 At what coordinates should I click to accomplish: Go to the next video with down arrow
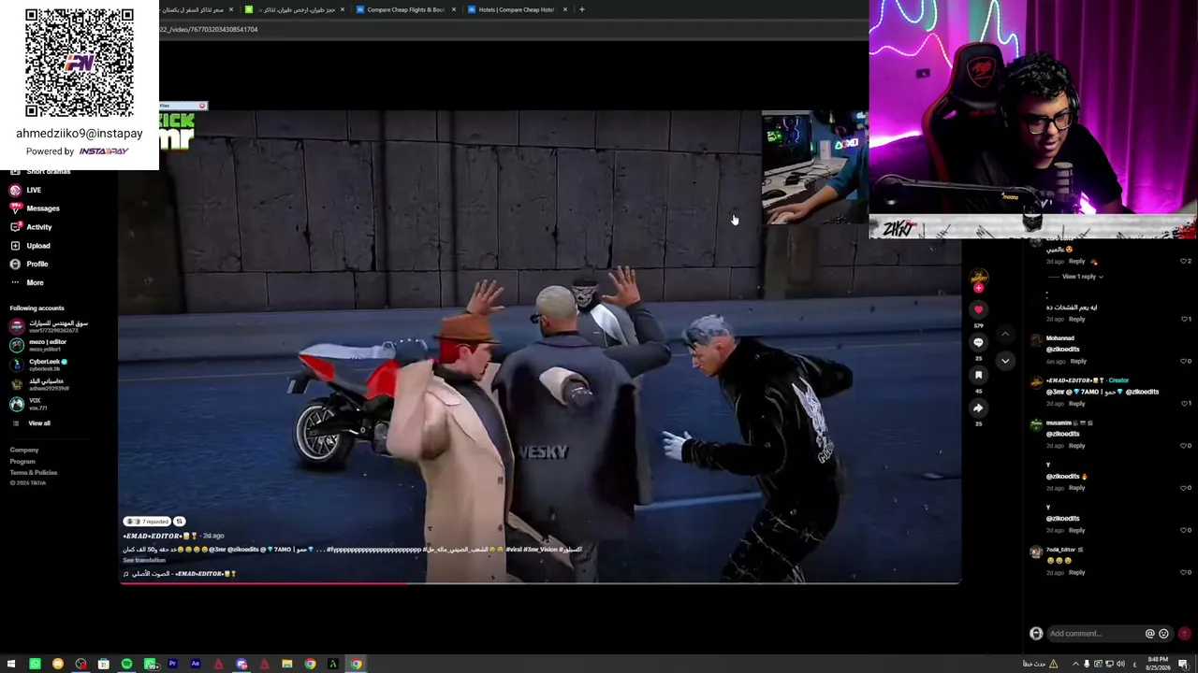point(1005,361)
